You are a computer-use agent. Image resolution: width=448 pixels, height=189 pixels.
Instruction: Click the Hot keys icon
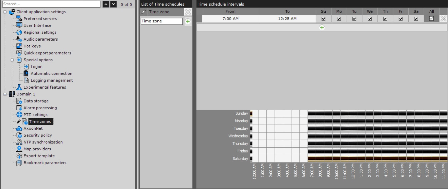point(19,46)
